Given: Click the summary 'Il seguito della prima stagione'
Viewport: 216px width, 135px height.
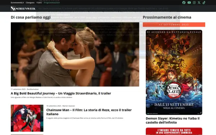Looking at the screenshot, I should pos(85,118).
